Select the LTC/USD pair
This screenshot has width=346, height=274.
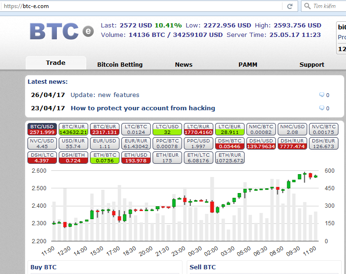[167, 129]
